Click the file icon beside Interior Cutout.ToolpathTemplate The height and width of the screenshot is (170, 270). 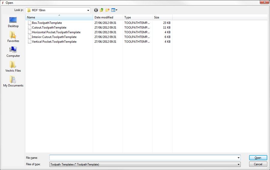[x=29, y=37]
